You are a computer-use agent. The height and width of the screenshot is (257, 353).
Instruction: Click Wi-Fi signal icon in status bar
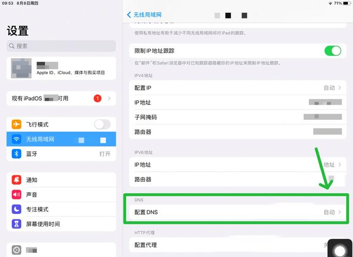330,4
